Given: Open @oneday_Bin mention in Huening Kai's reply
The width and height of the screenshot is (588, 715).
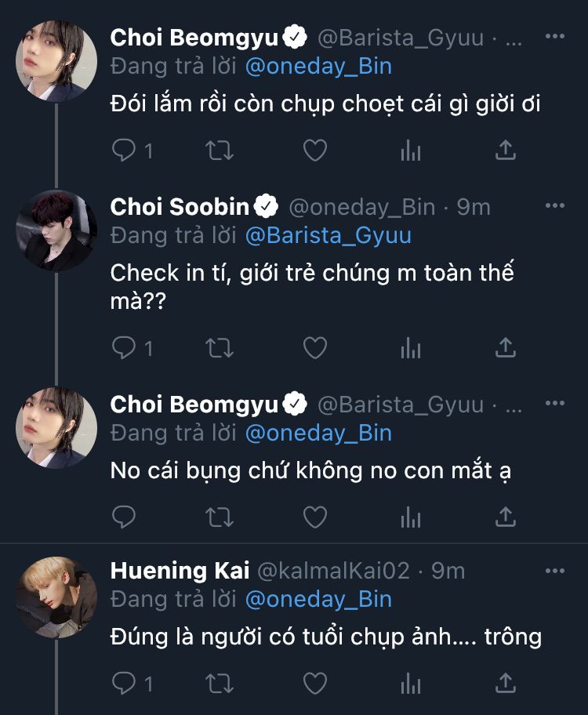Looking at the screenshot, I should coord(318,600).
